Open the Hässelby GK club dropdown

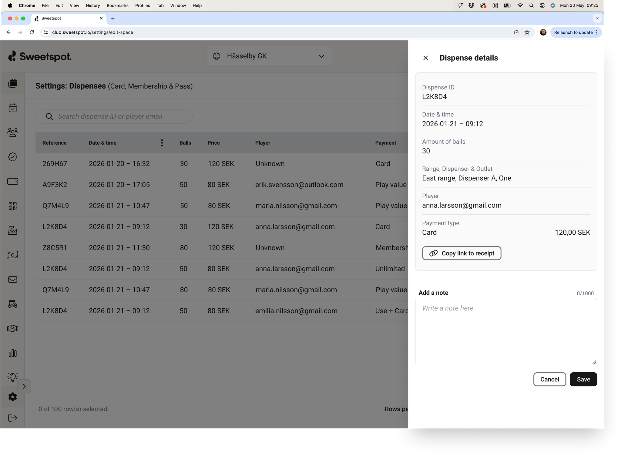tap(269, 56)
